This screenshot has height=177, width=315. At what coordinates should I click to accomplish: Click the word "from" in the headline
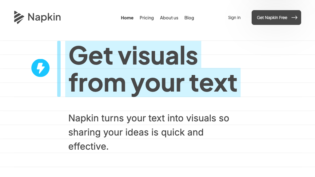97,83
